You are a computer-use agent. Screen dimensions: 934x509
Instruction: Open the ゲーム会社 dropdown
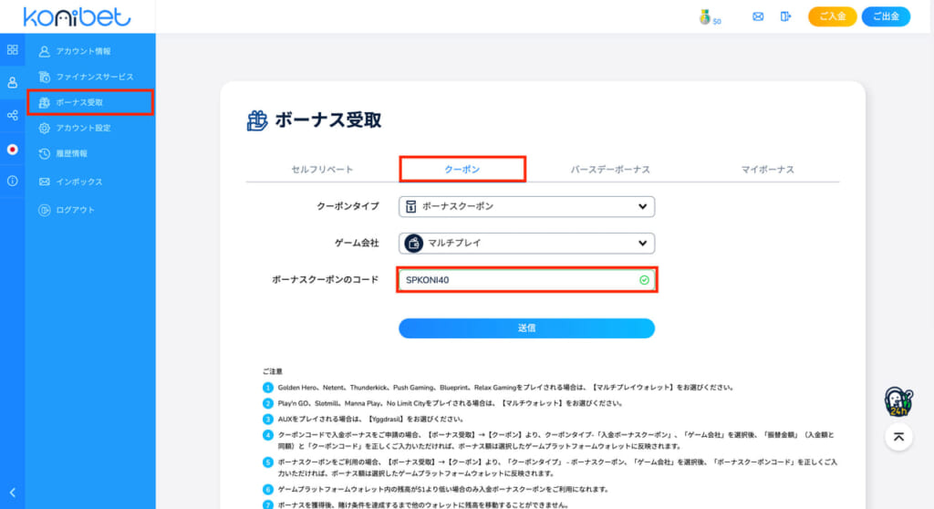526,244
